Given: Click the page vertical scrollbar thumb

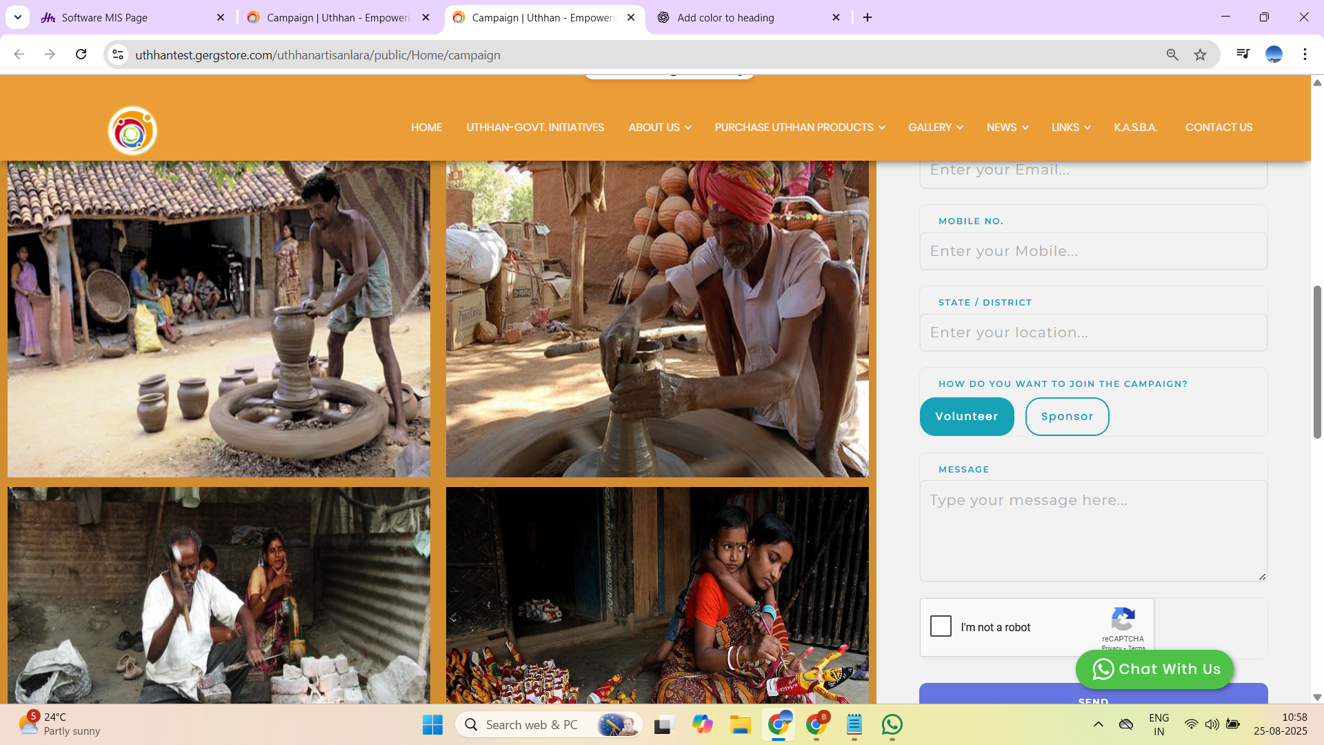Looking at the screenshot, I should point(1316,362).
